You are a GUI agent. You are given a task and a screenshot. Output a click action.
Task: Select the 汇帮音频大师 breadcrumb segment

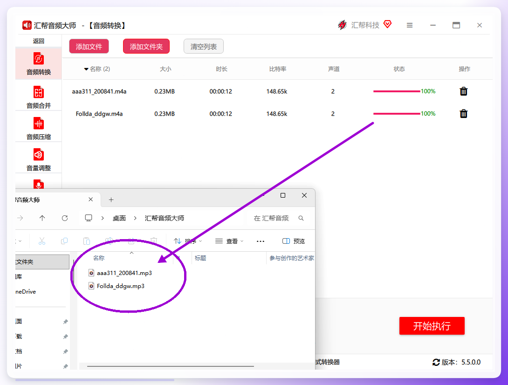click(x=165, y=218)
